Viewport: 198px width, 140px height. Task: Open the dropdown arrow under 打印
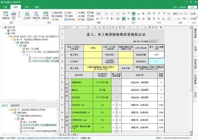[14, 20]
